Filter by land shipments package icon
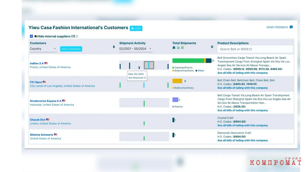The image size is (305, 172). tap(183, 48)
